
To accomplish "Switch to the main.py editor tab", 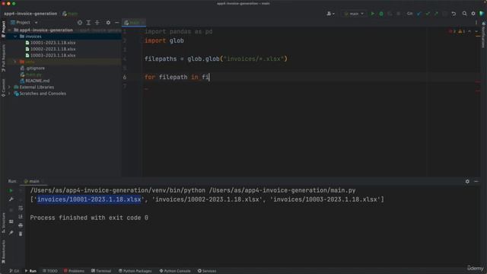I will point(134,23).
